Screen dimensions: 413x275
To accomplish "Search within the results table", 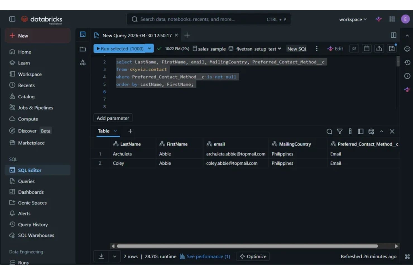I will pos(329,132).
